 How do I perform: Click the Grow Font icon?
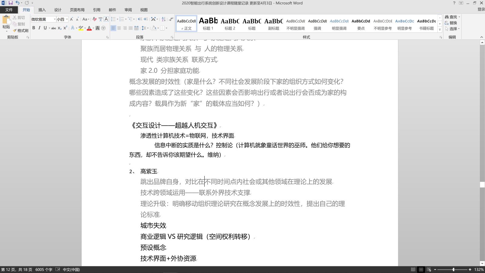[x=72, y=19]
